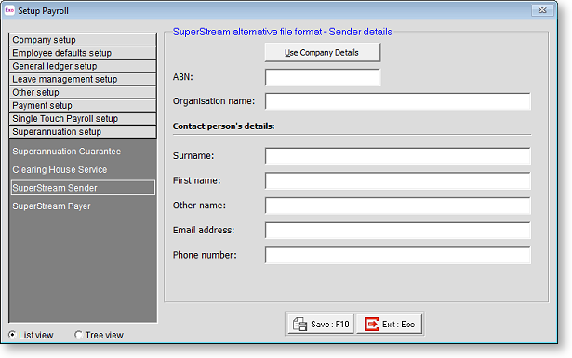Image resolution: width=572 pixels, height=358 pixels.
Task: Click the Exit : Esc button
Action: (389, 324)
